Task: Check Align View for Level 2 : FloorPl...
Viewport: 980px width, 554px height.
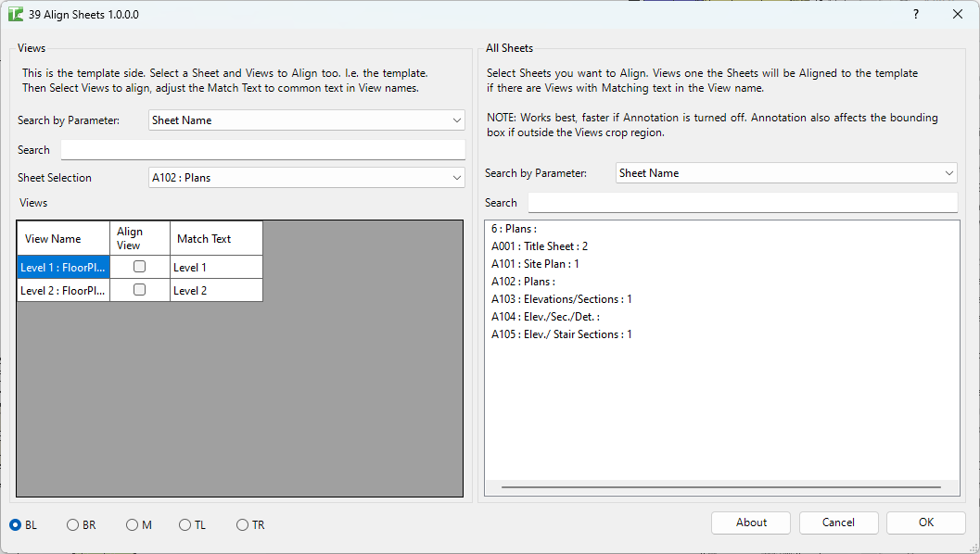Action: (x=139, y=290)
